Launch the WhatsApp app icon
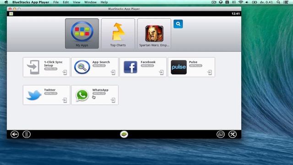Viewport: 293px width, 165px height. click(82, 95)
